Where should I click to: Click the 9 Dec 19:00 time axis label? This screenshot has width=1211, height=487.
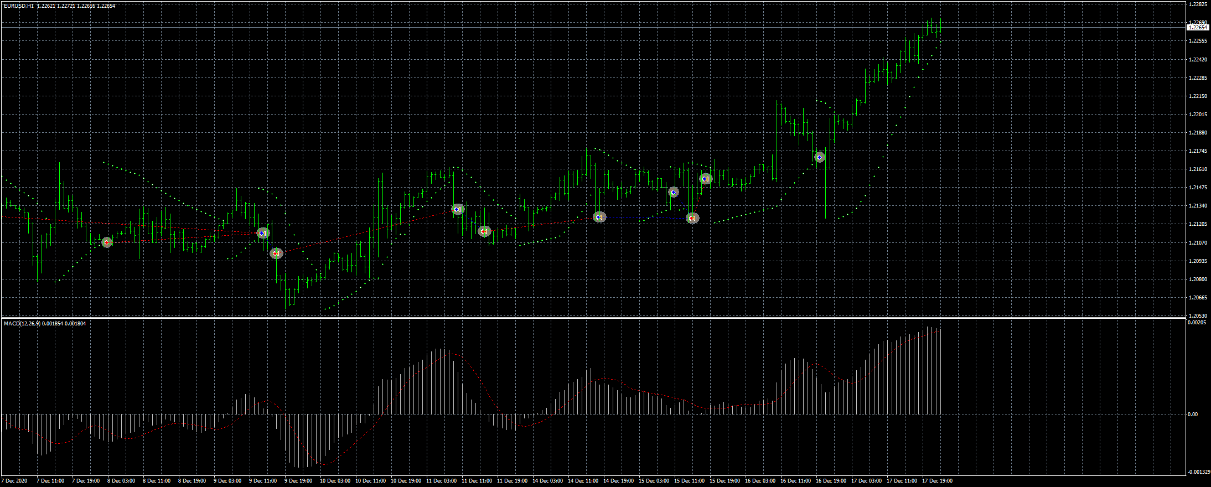tap(298, 481)
